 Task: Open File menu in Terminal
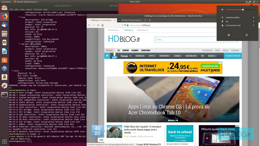tap(11, 9)
